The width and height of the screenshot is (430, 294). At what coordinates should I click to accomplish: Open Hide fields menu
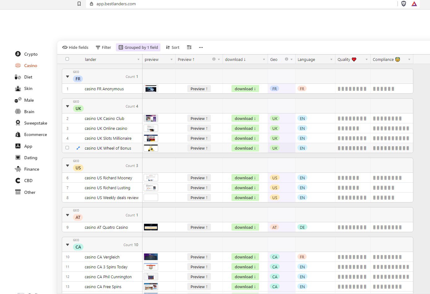pyautogui.click(x=75, y=47)
